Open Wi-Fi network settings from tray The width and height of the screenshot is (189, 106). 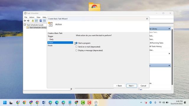(160, 102)
